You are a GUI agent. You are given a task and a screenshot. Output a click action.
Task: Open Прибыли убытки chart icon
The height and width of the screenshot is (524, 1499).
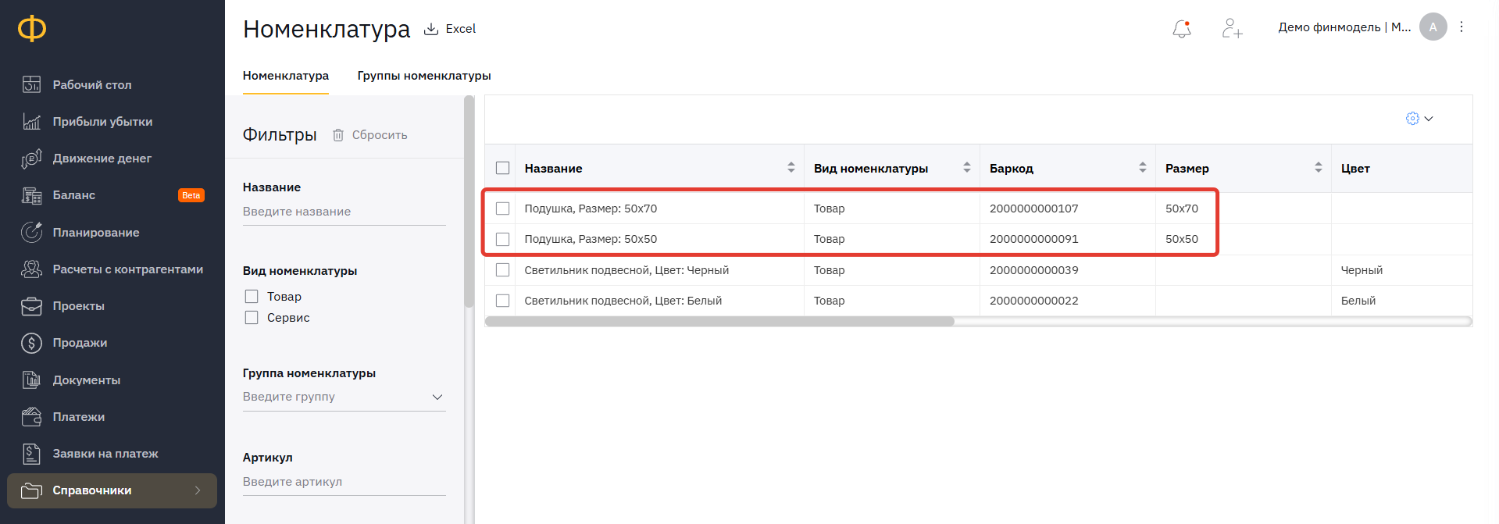pyautogui.click(x=31, y=121)
